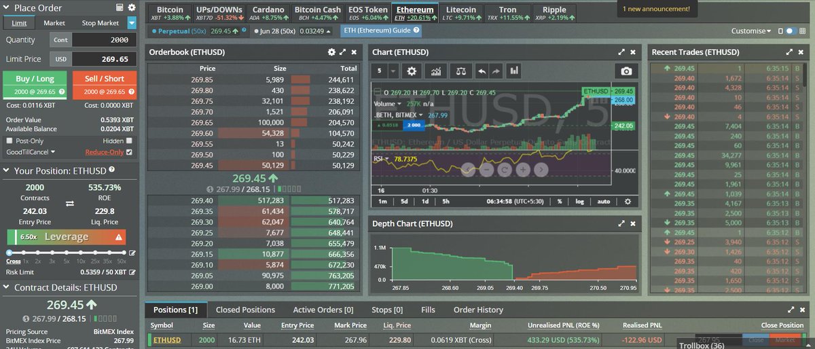Open chart properties gear in chart toolbar

pos(410,71)
